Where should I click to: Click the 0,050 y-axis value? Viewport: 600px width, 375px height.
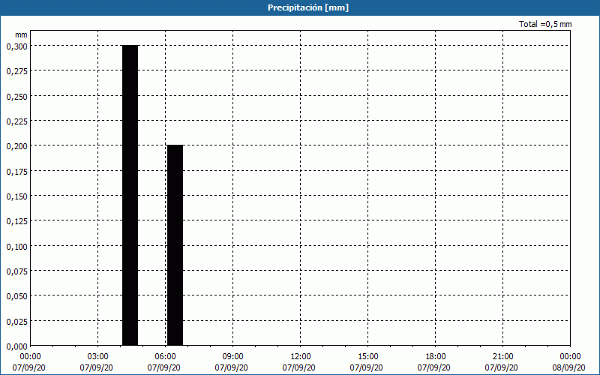coord(16,296)
